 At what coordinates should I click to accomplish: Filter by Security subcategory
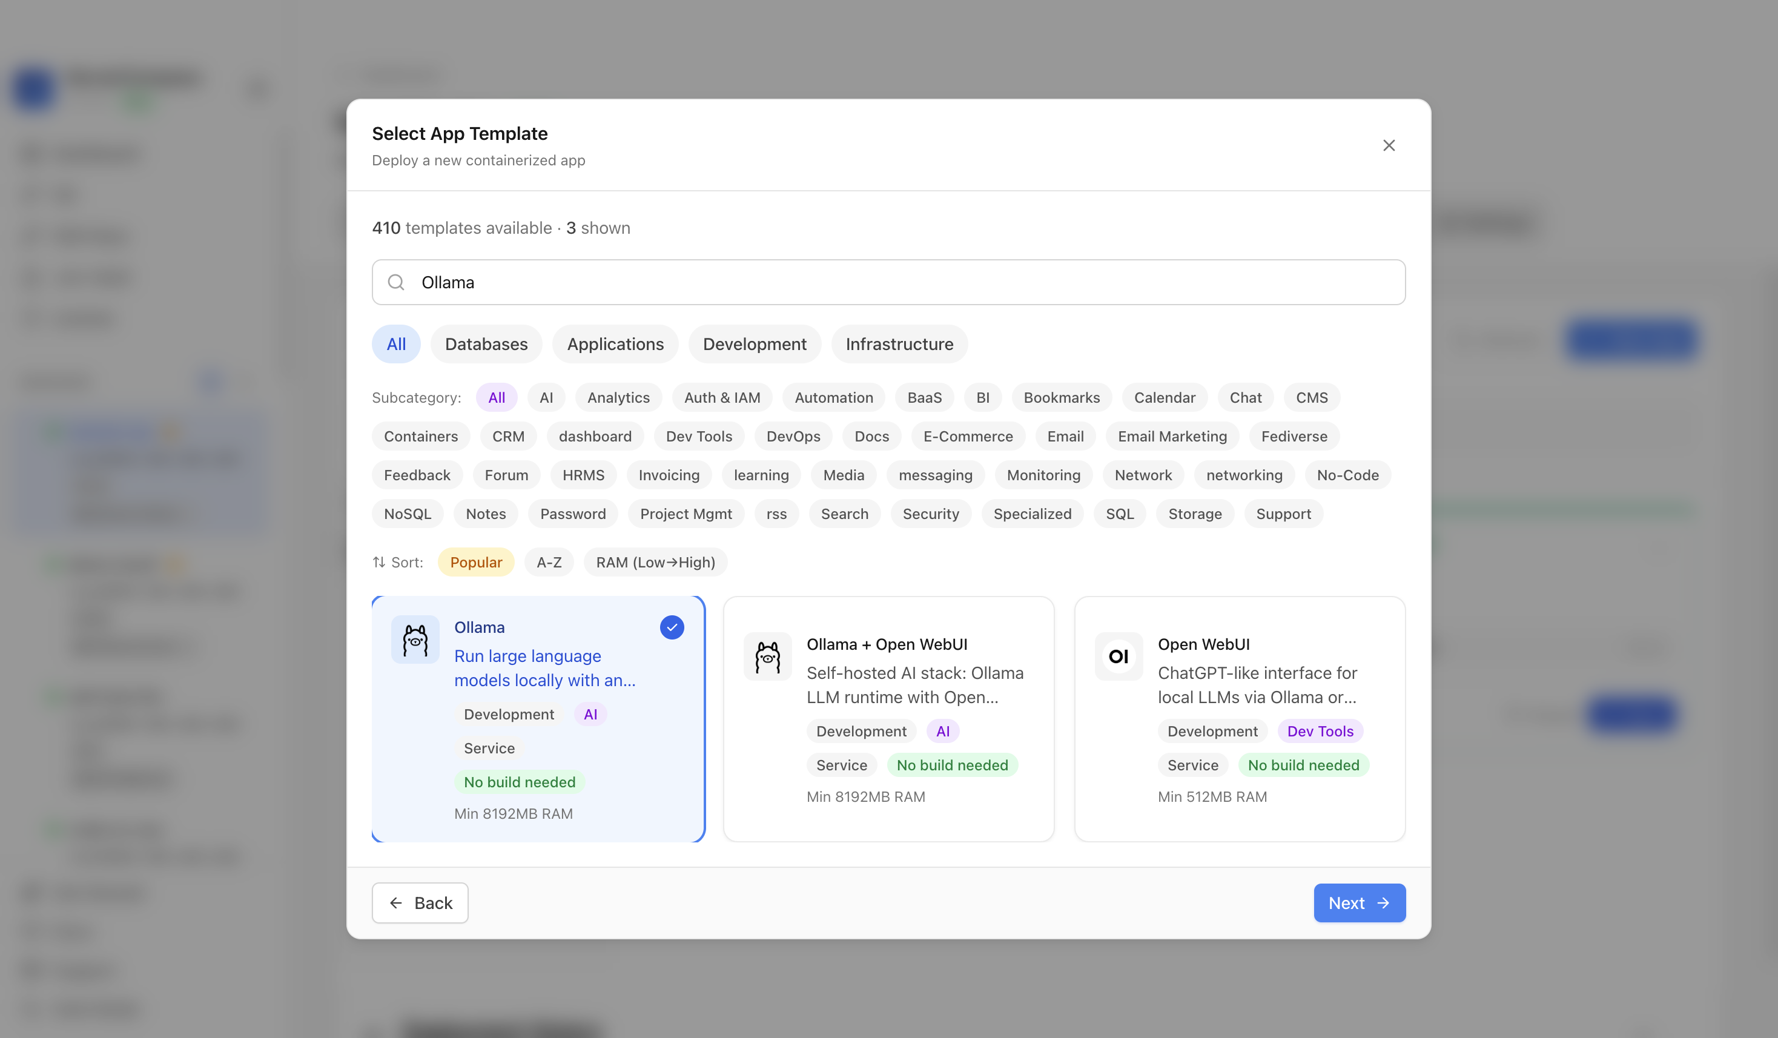point(931,514)
